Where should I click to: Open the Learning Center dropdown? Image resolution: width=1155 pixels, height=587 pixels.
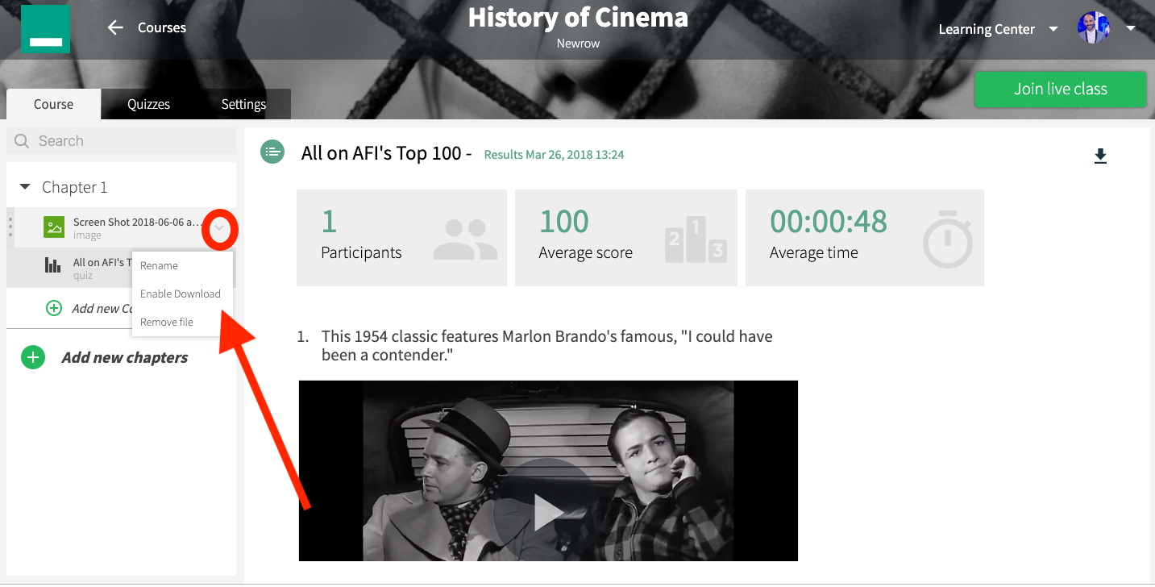[x=1053, y=29]
